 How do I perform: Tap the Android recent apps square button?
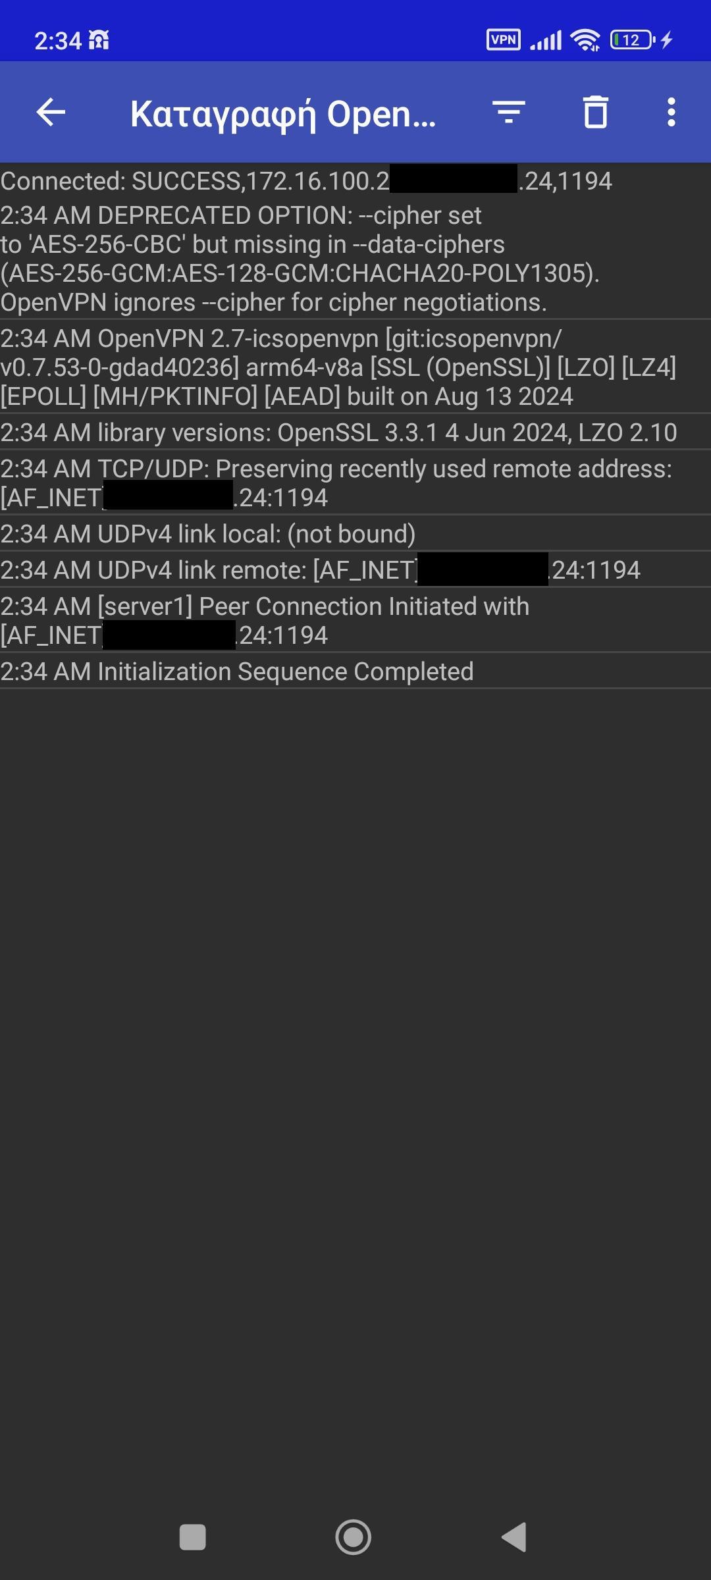[x=193, y=1538]
